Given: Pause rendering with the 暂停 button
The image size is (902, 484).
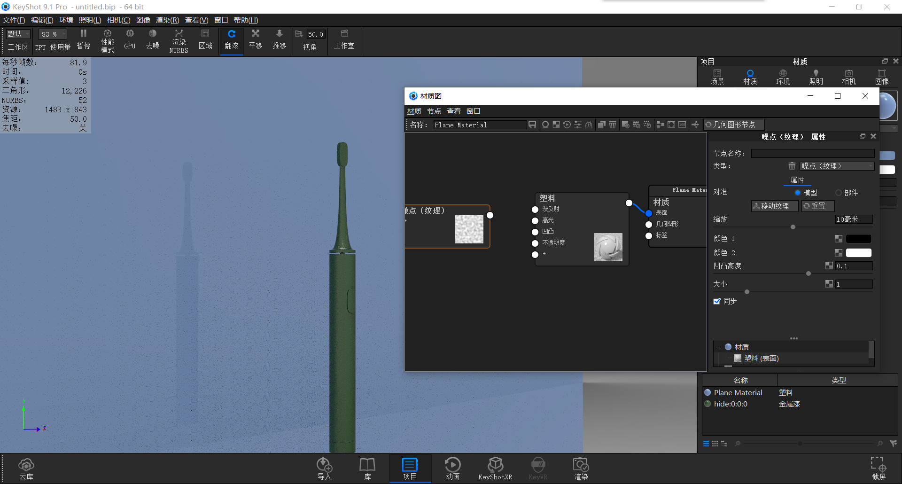Looking at the screenshot, I should 83,40.
